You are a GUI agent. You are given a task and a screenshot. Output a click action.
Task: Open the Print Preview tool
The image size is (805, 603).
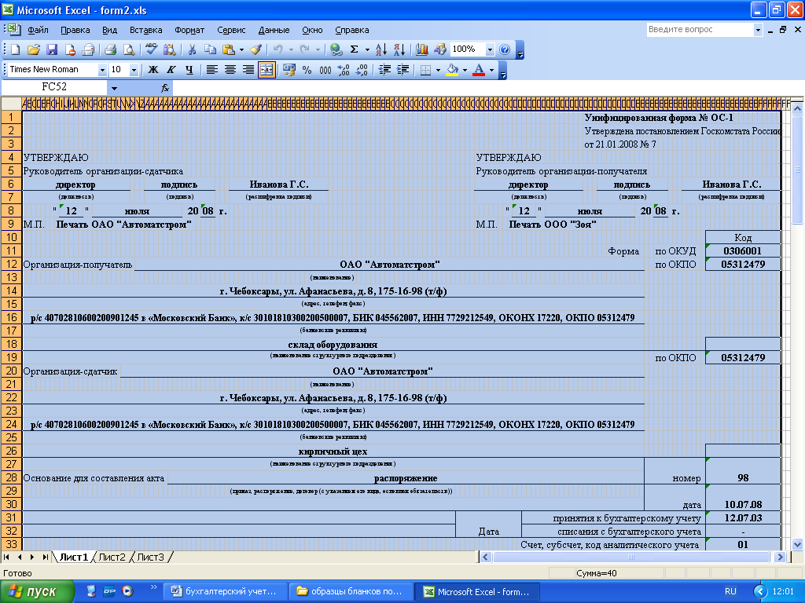128,49
